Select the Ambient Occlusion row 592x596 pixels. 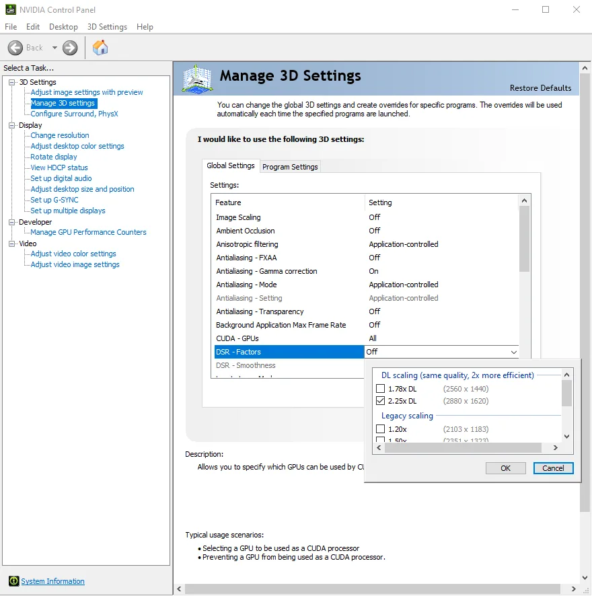(365, 231)
